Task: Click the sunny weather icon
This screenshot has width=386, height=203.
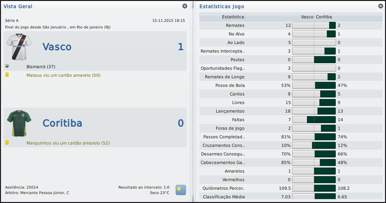Action: click(180, 189)
